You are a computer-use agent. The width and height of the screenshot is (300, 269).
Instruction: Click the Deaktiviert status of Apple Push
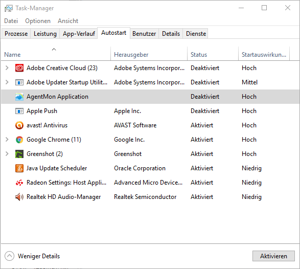(x=205, y=111)
